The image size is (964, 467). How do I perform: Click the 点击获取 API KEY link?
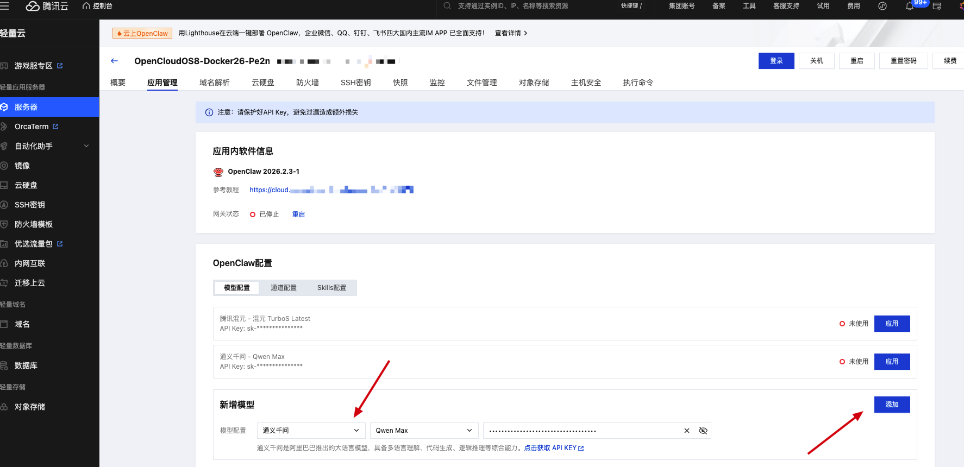click(554, 449)
